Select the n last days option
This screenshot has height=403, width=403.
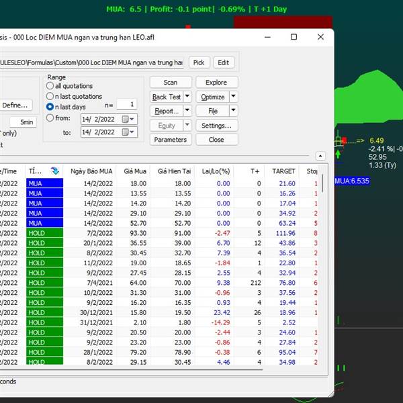click(50, 107)
